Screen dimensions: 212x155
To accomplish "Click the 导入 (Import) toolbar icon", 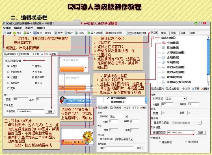I will click(25, 33).
